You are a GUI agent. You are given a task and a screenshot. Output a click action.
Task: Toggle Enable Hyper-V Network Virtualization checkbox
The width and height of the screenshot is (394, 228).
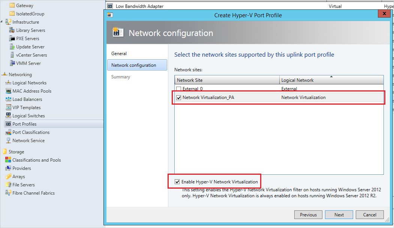pos(177,182)
